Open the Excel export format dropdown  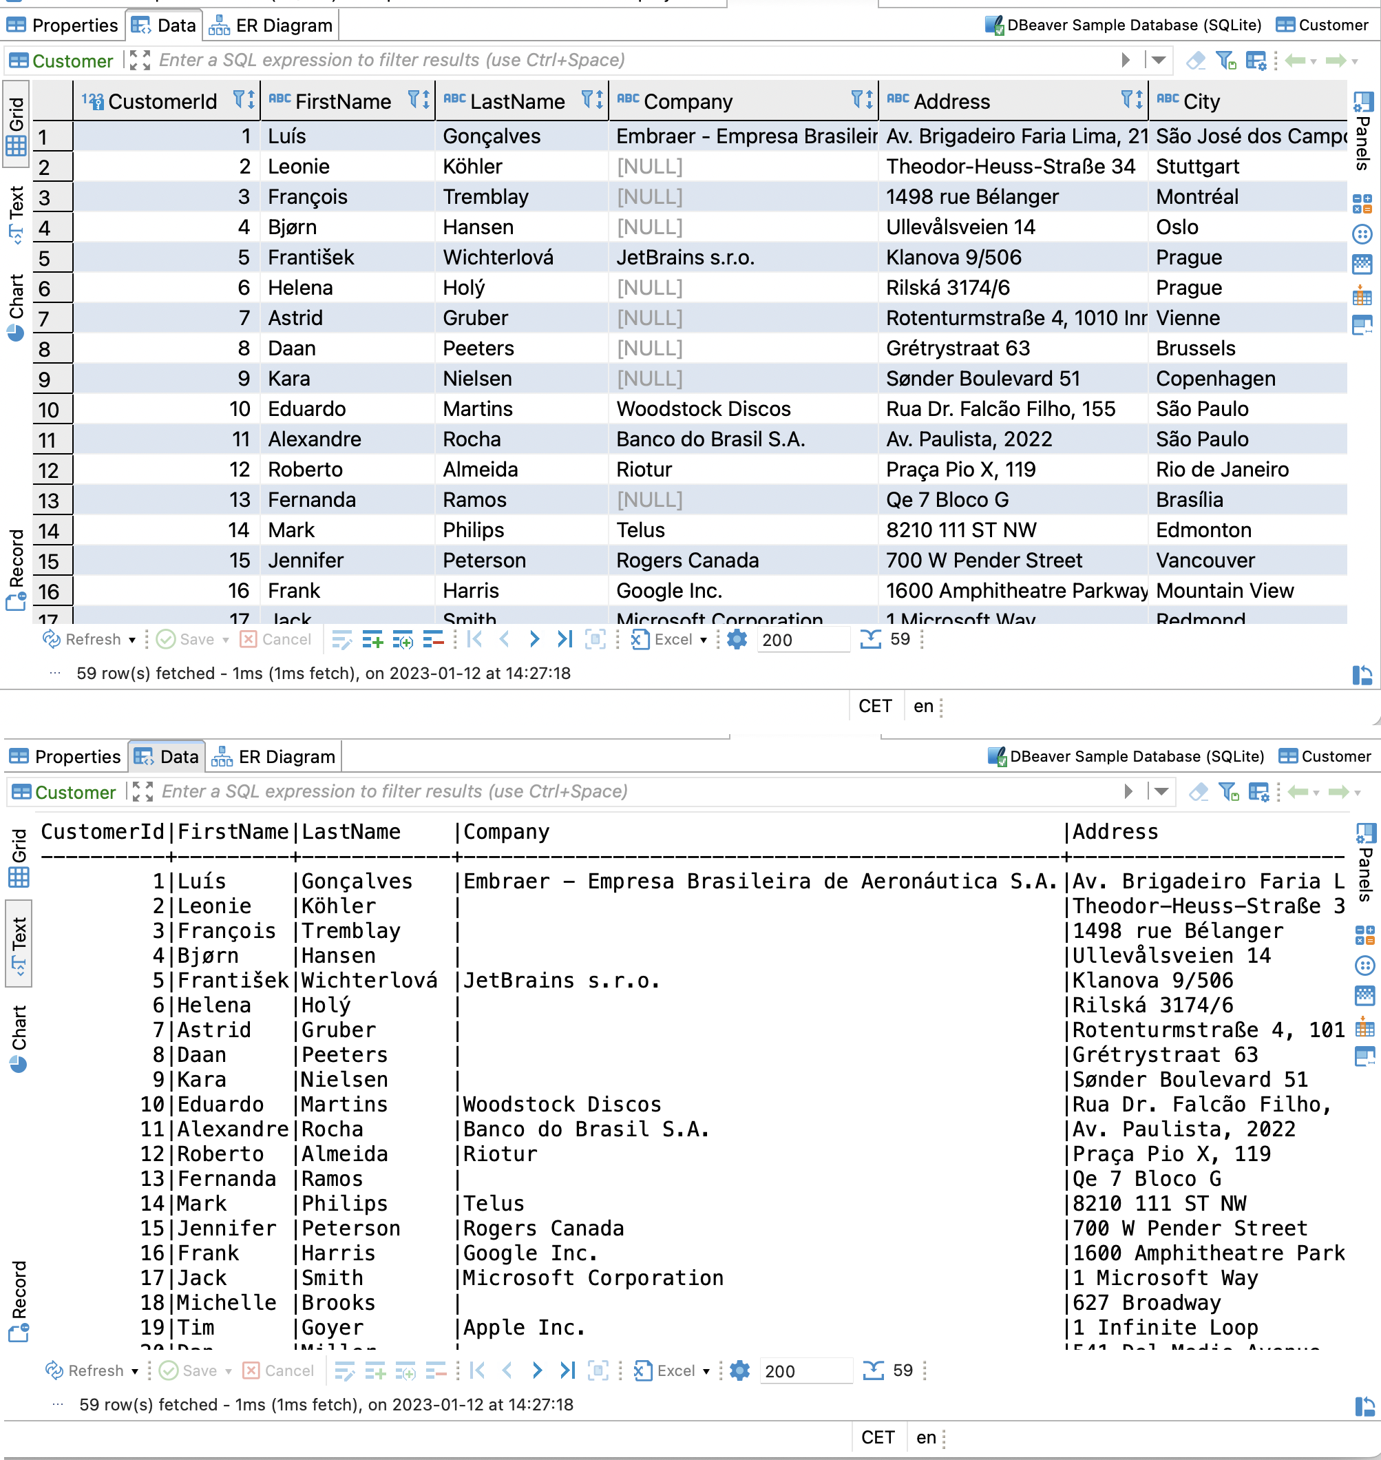pos(702,639)
